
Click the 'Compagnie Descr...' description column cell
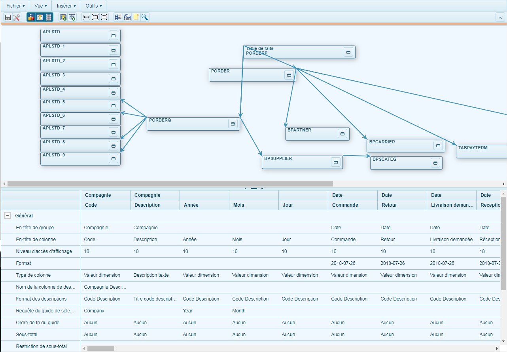(x=105, y=287)
